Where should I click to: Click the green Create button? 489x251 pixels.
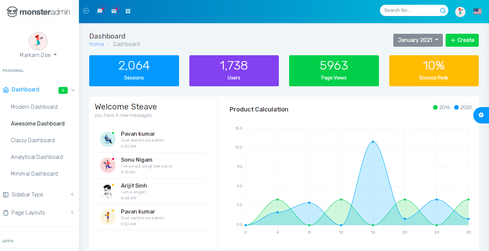pyautogui.click(x=462, y=40)
